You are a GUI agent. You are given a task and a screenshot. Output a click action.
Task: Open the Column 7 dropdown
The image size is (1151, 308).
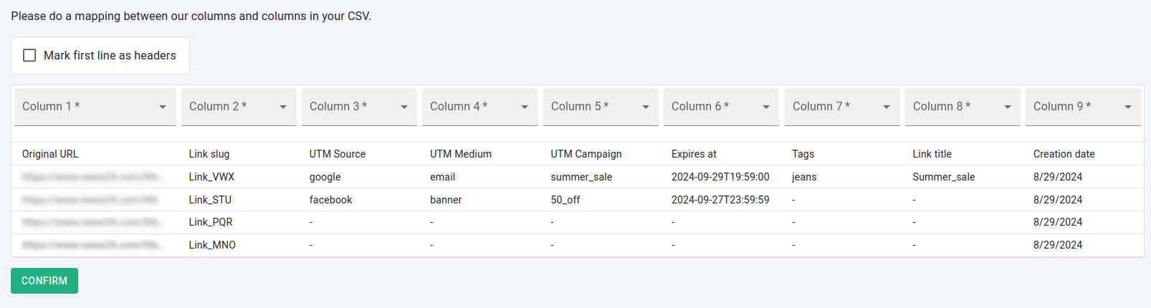pyautogui.click(x=841, y=107)
